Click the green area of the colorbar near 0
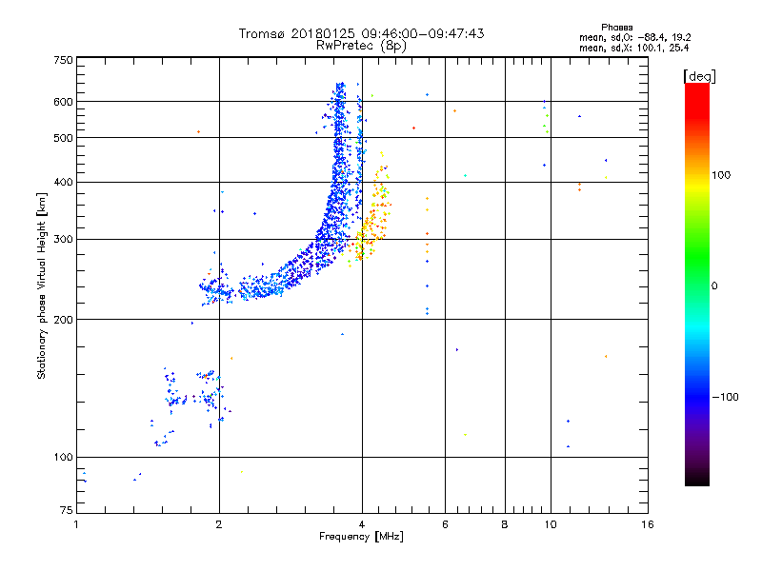The width and height of the screenshot is (762, 571). 697,272
